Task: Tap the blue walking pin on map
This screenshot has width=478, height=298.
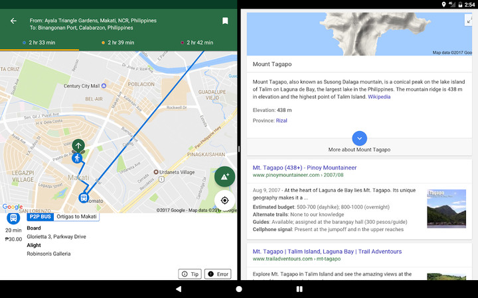Action: [77, 158]
